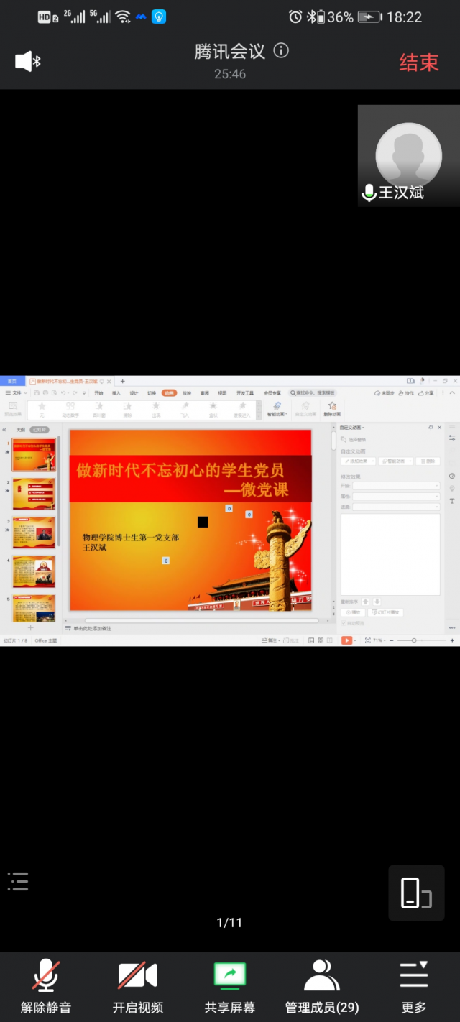Open 管理成员(29) participants list

click(322, 986)
